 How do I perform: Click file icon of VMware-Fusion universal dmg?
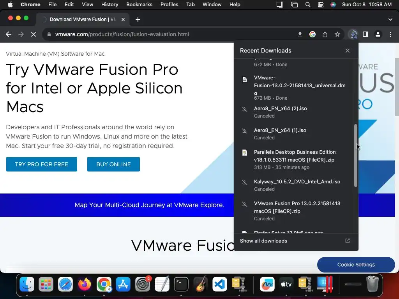click(x=245, y=79)
